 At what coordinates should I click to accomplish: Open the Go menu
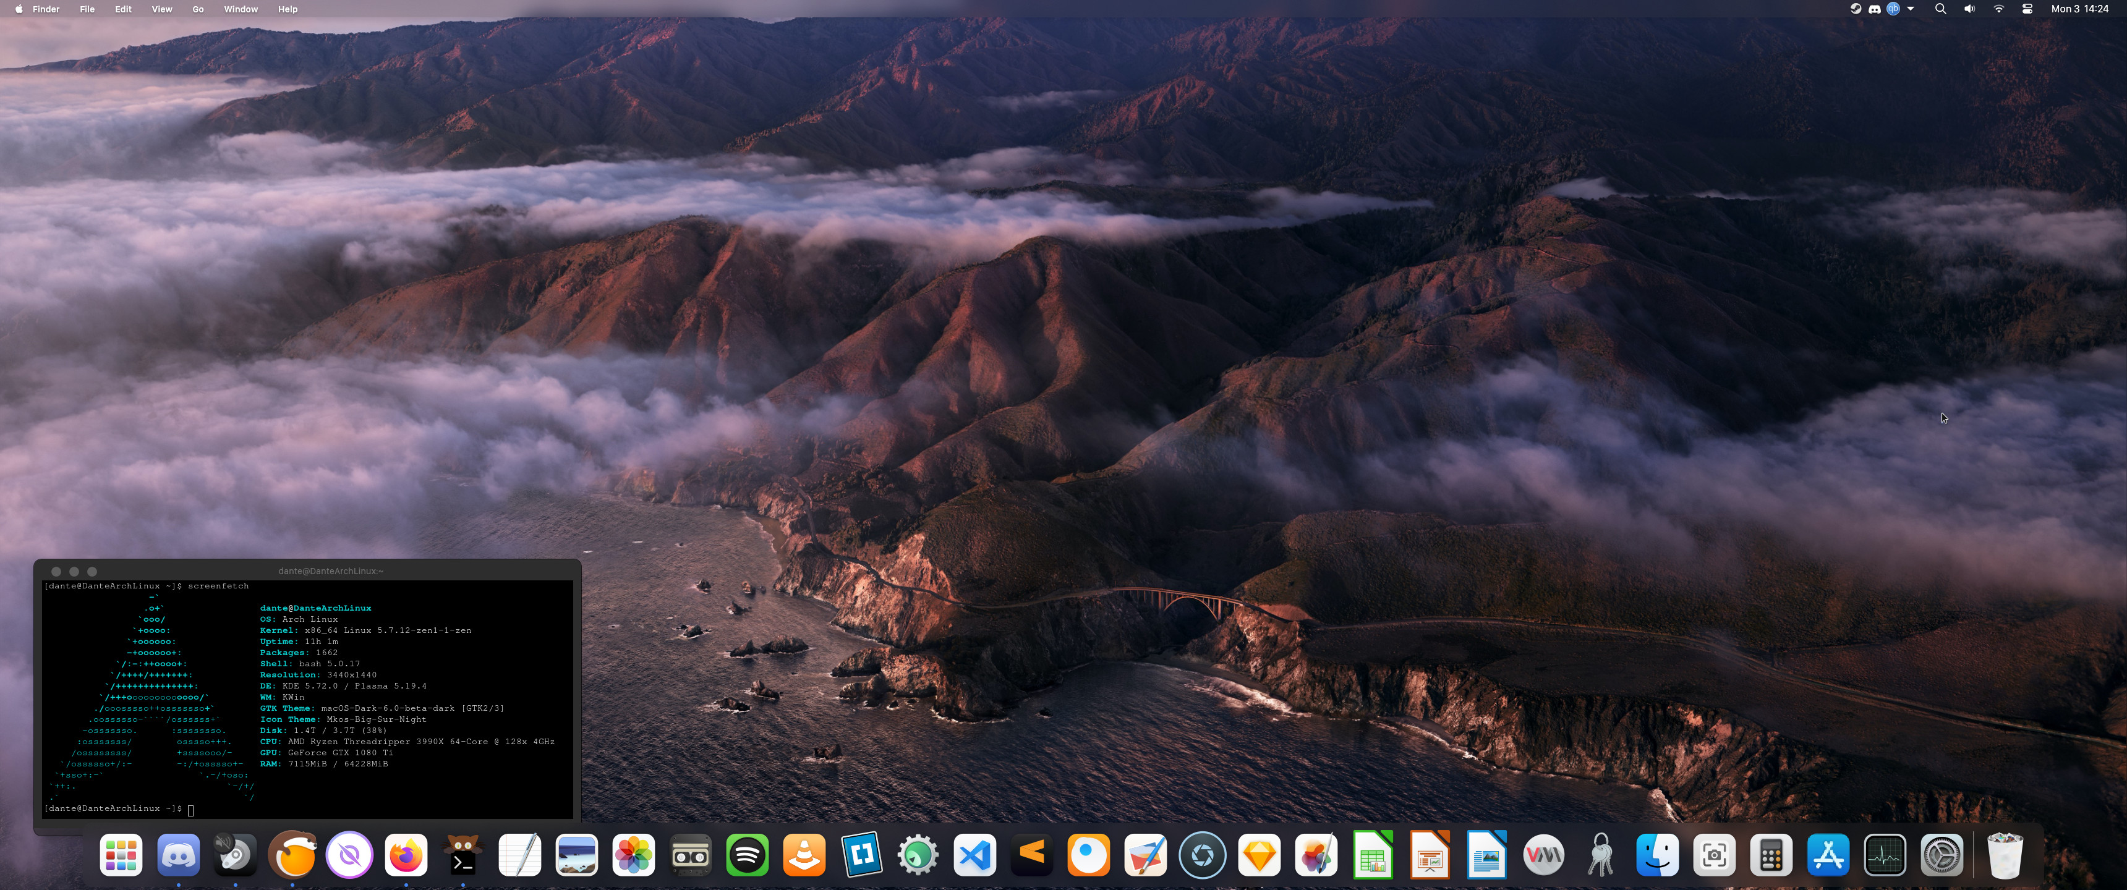click(198, 9)
